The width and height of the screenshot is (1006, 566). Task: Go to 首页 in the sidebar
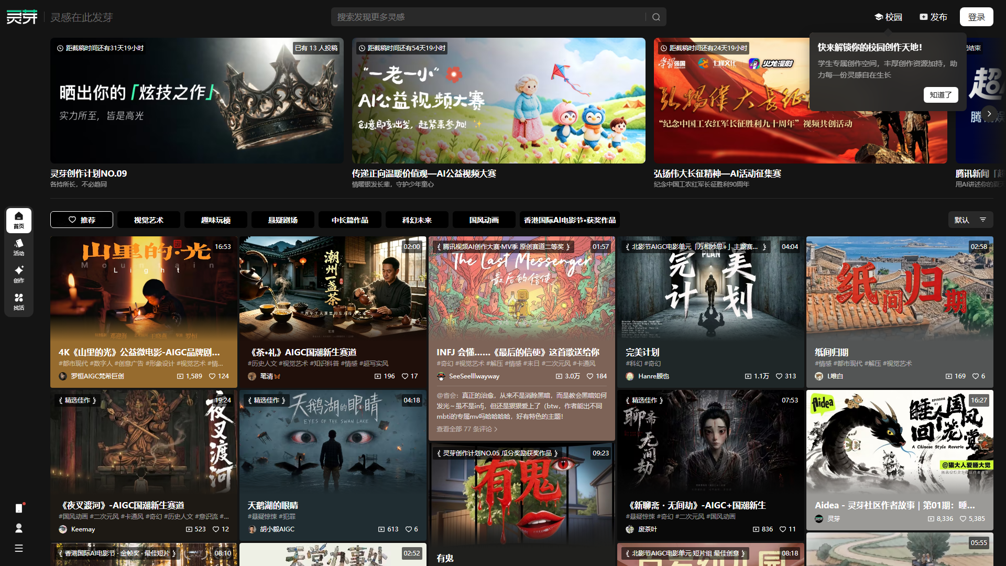pyautogui.click(x=19, y=220)
